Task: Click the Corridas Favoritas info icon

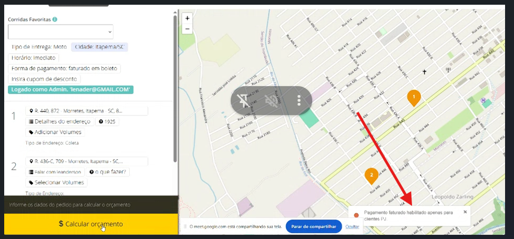Action: (55, 19)
